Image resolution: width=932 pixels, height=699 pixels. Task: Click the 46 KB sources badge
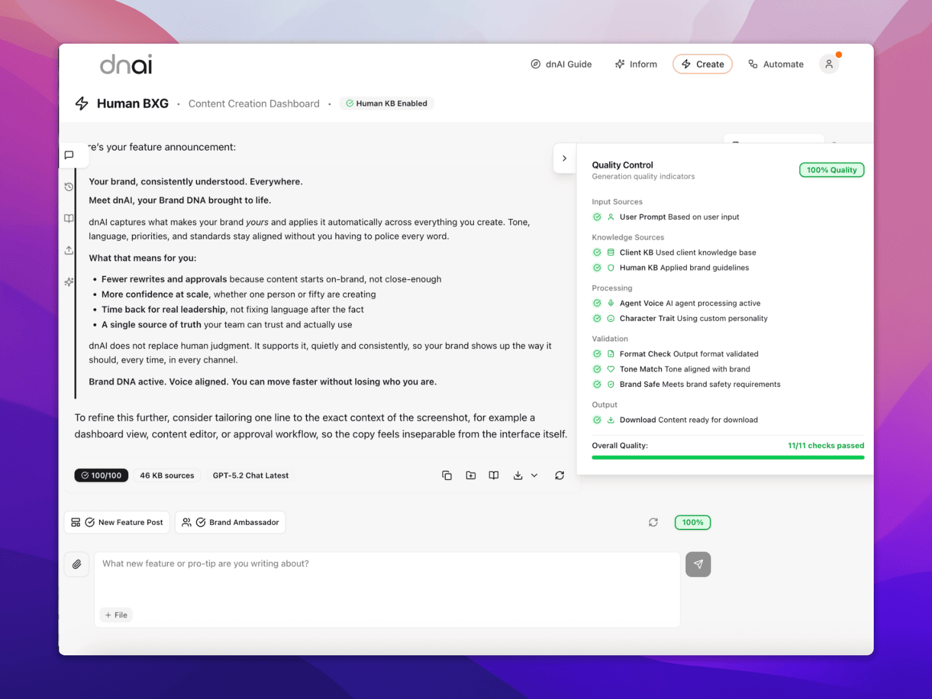[x=167, y=475]
